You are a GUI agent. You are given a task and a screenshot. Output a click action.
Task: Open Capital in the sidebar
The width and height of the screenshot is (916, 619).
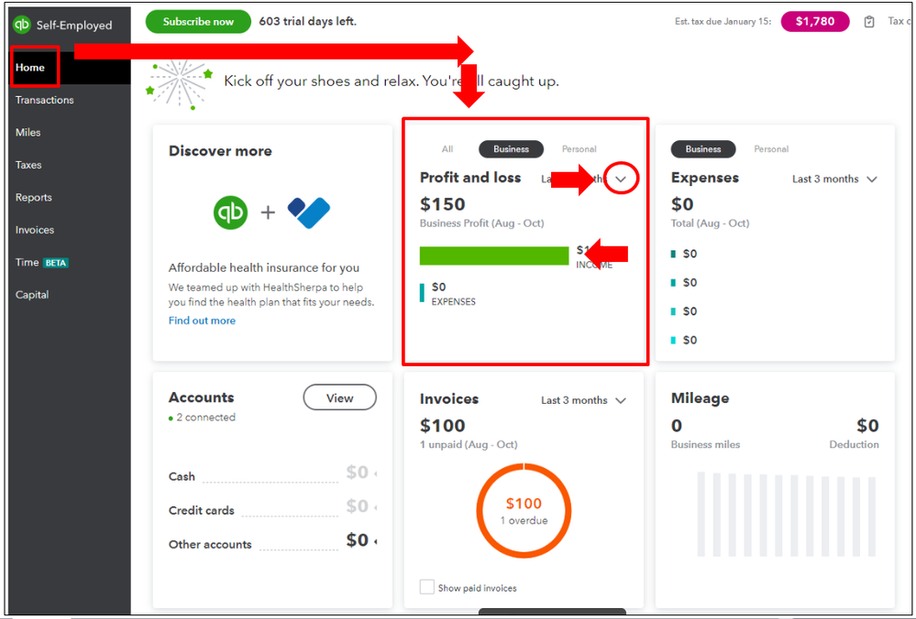pyautogui.click(x=32, y=295)
